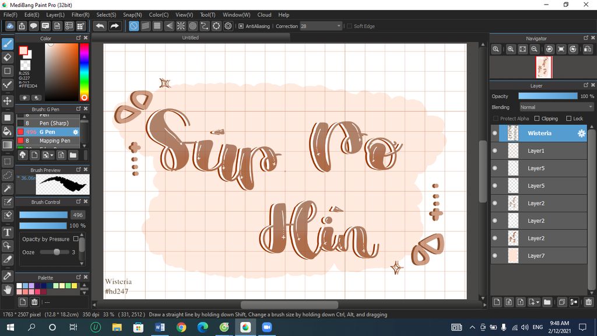
Task: Click the Undo arrow
Action: (x=100, y=26)
